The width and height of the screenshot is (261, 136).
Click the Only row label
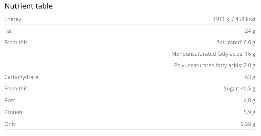[10, 124]
